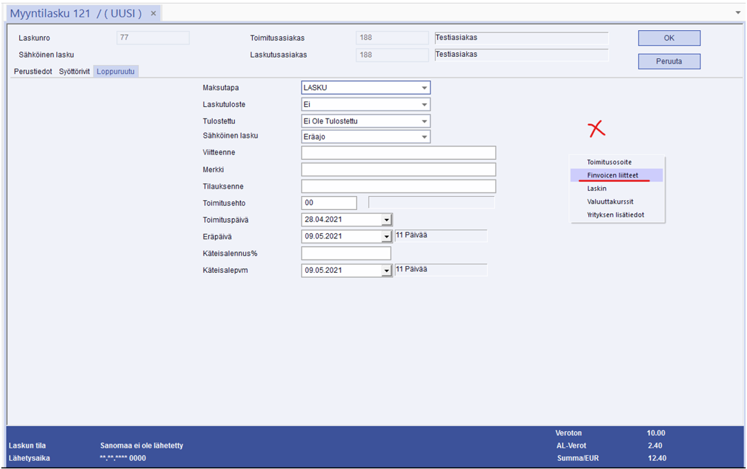
Task: Focus the Tilauksenne text field
Action: (398, 187)
